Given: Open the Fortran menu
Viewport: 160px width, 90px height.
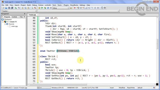Looking at the screenshot, I should pyautogui.click(x=41, y=5).
